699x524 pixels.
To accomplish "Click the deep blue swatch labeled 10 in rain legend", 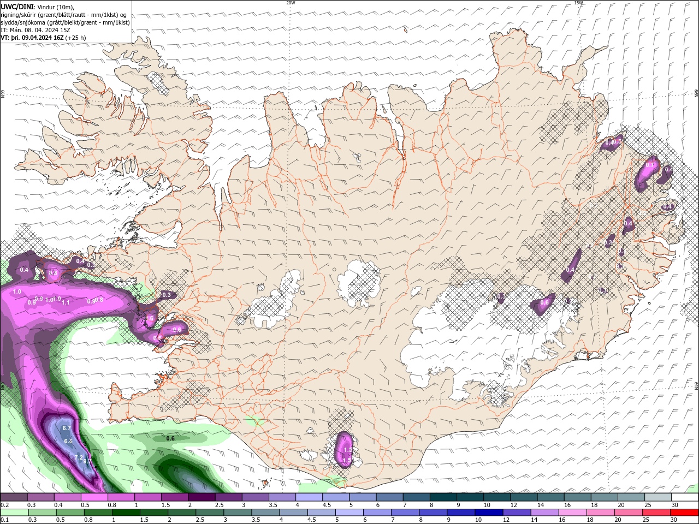I will [x=489, y=512].
